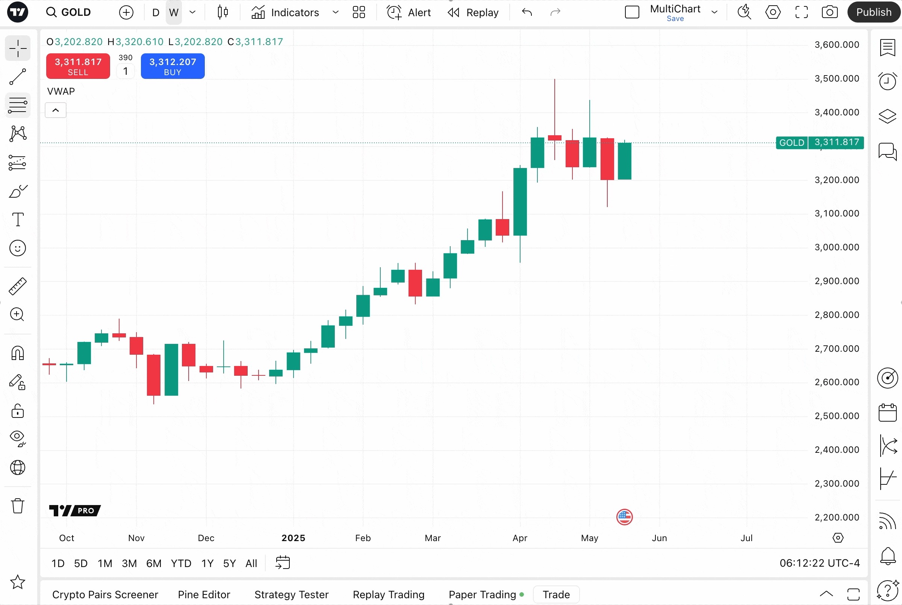Collapse the VWAP indicator legend chevron
Viewport: 902px width, 605px height.
click(56, 110)
